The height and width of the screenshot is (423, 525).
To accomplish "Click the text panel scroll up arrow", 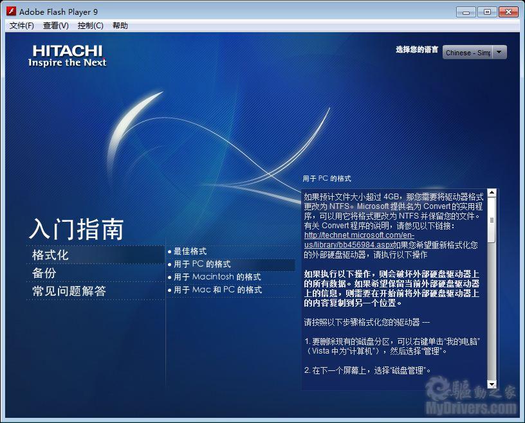I will point(492,193).
